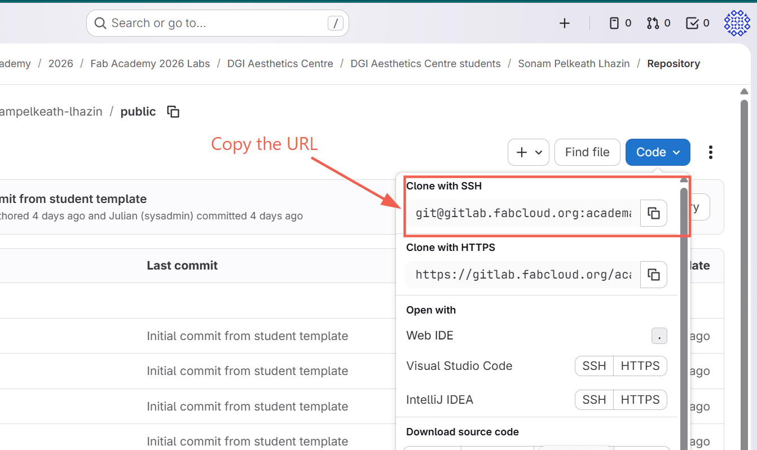Click the Find file button

pos(587,152)
